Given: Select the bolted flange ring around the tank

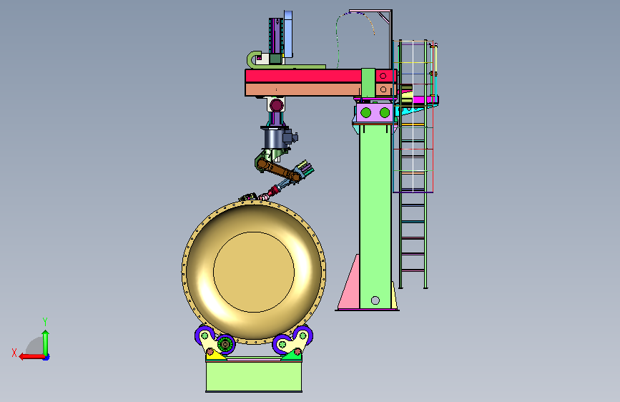Looking at the screenshot, I should 254,203.
